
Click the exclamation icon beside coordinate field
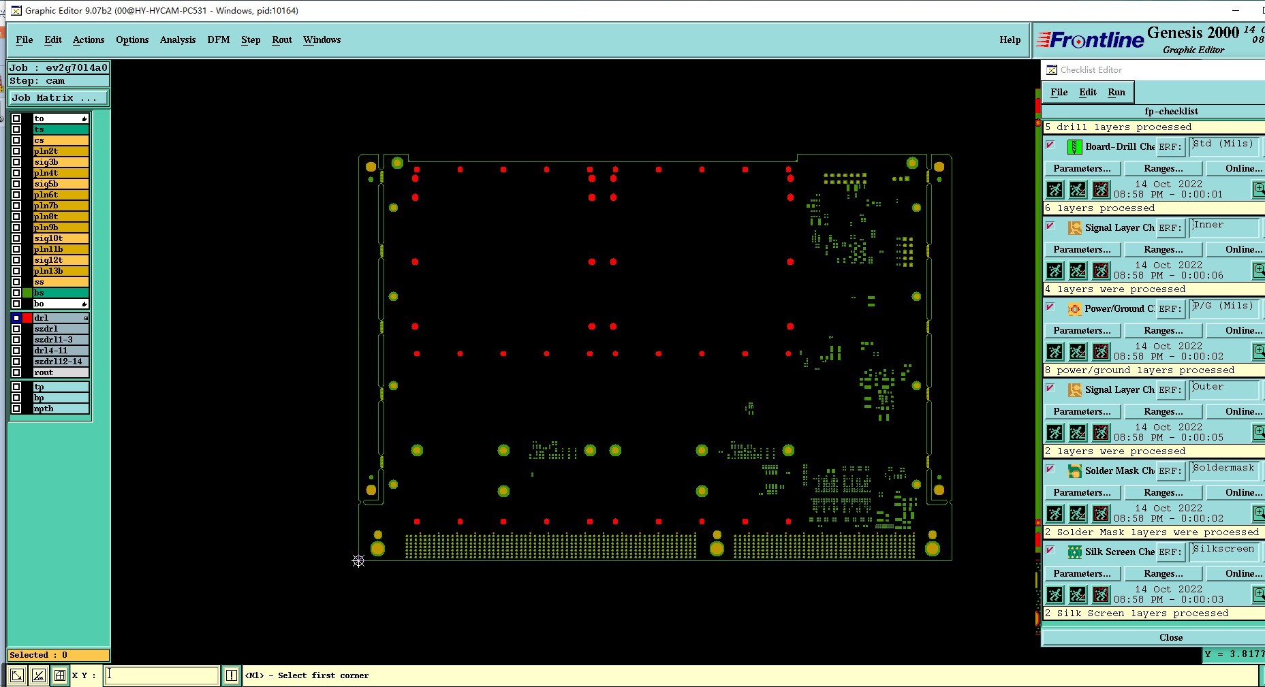coord(232,675)
